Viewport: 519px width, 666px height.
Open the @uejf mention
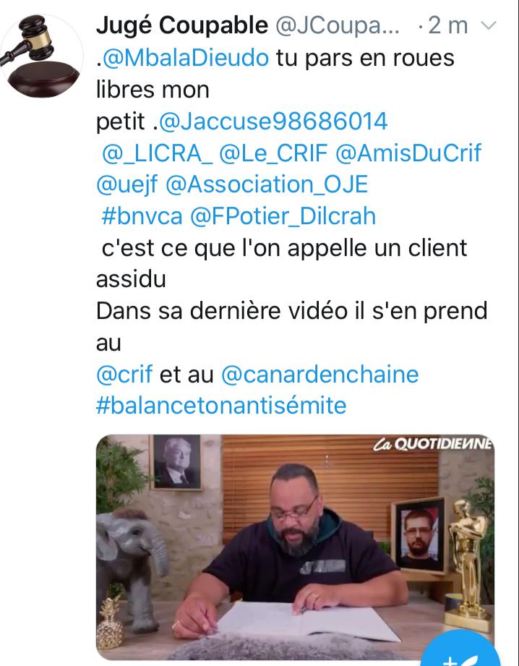(127, 186)
